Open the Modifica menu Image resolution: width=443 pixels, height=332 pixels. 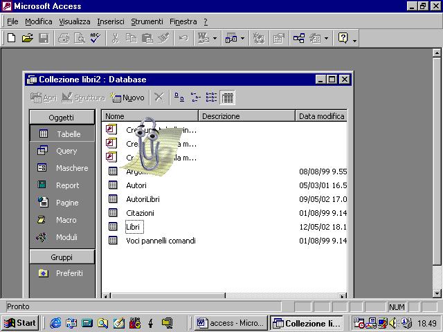(39, 21)
